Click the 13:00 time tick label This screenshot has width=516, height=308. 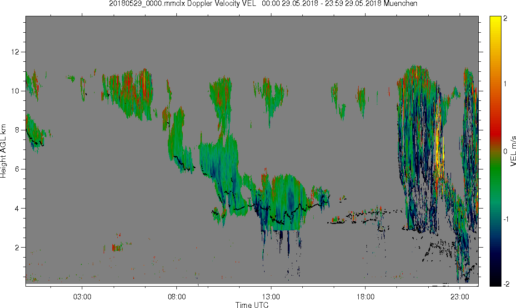pyautogui.click(x=271, y=297)
